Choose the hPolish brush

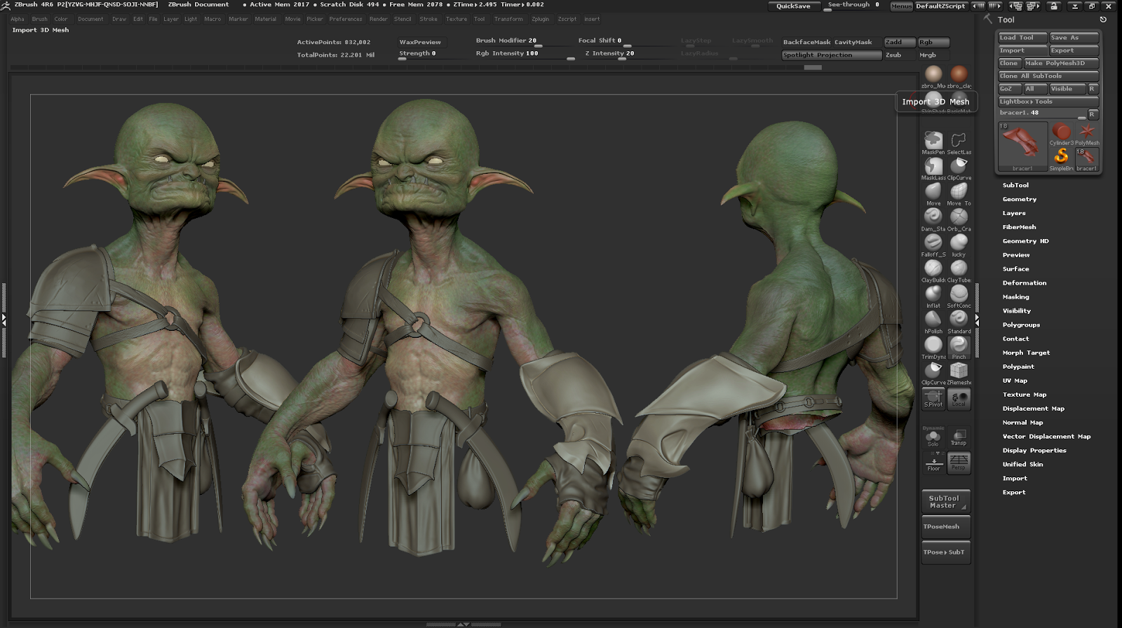[x=933, y=320]
